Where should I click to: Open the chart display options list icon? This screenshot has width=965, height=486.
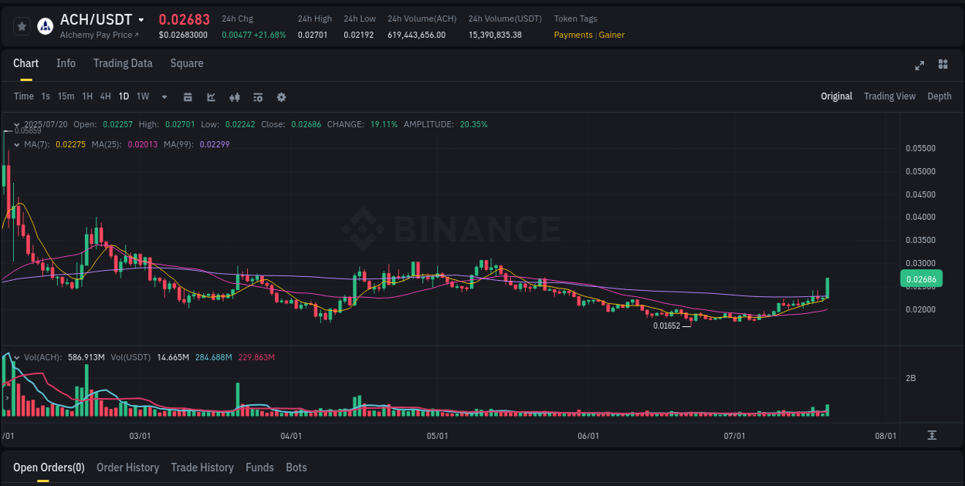(258, 96)
